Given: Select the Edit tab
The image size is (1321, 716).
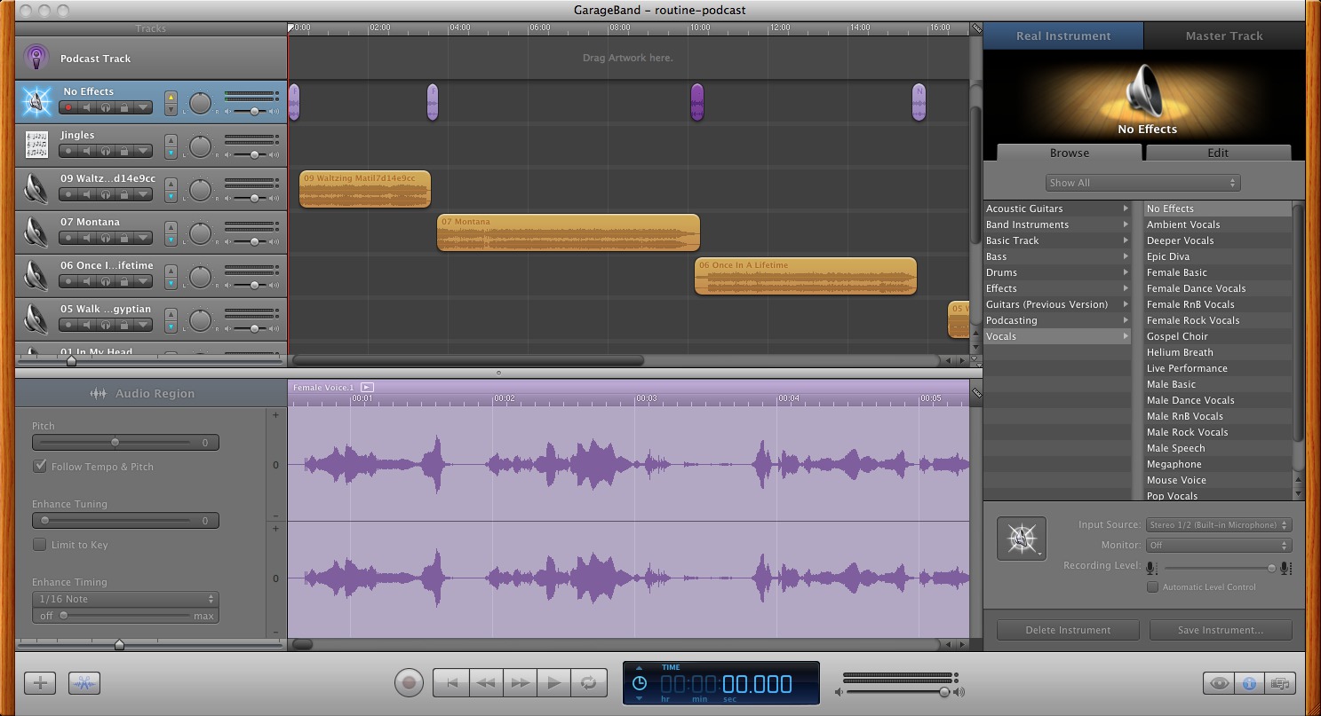Looking at the screenshot, I should pyautogui.click(x=1218, y=153).
